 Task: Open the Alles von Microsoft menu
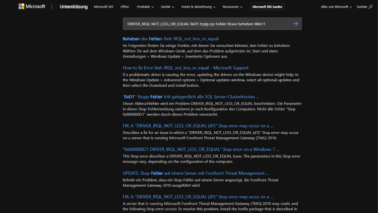[336, 7]
